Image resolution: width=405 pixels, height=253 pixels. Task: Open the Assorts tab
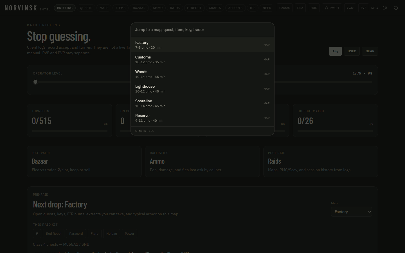tap(235, 8)
